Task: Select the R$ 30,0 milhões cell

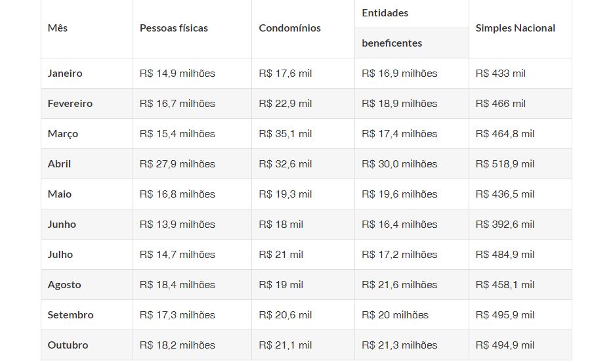Action: [399, 164]
